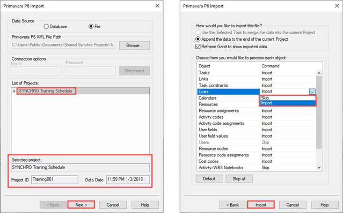Select the Database radio button
The image size is (343, 213).
pyautogui.click(x=46, y=27)
